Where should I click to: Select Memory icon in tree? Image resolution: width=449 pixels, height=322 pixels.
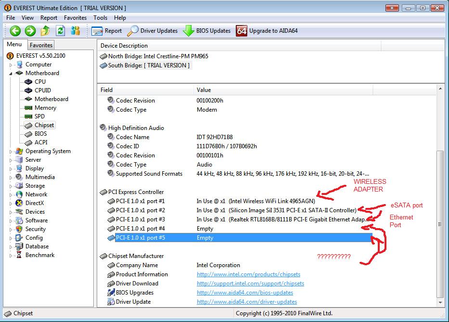28,108
